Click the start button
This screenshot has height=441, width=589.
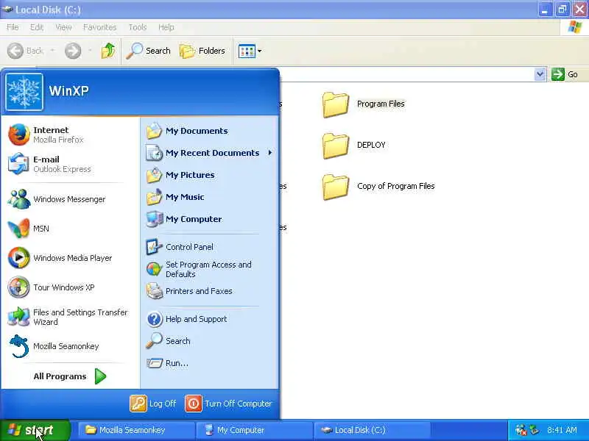(x=35, y=430)
